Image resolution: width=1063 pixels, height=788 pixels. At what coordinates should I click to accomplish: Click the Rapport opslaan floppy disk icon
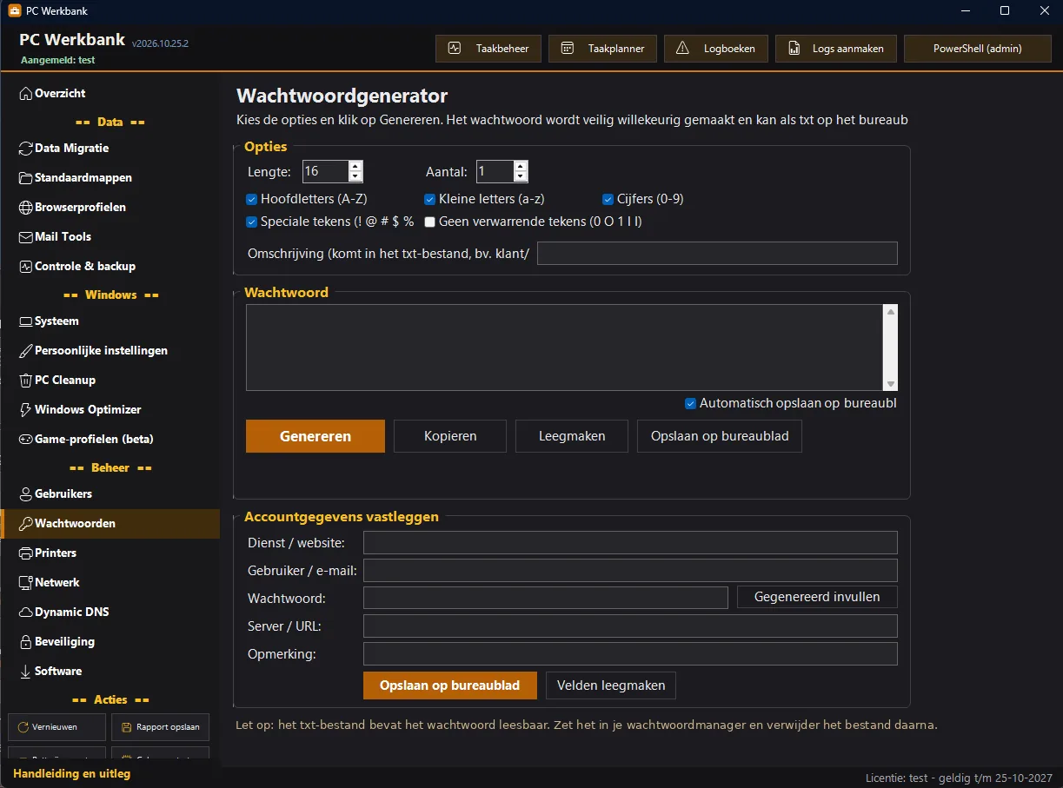128,727
